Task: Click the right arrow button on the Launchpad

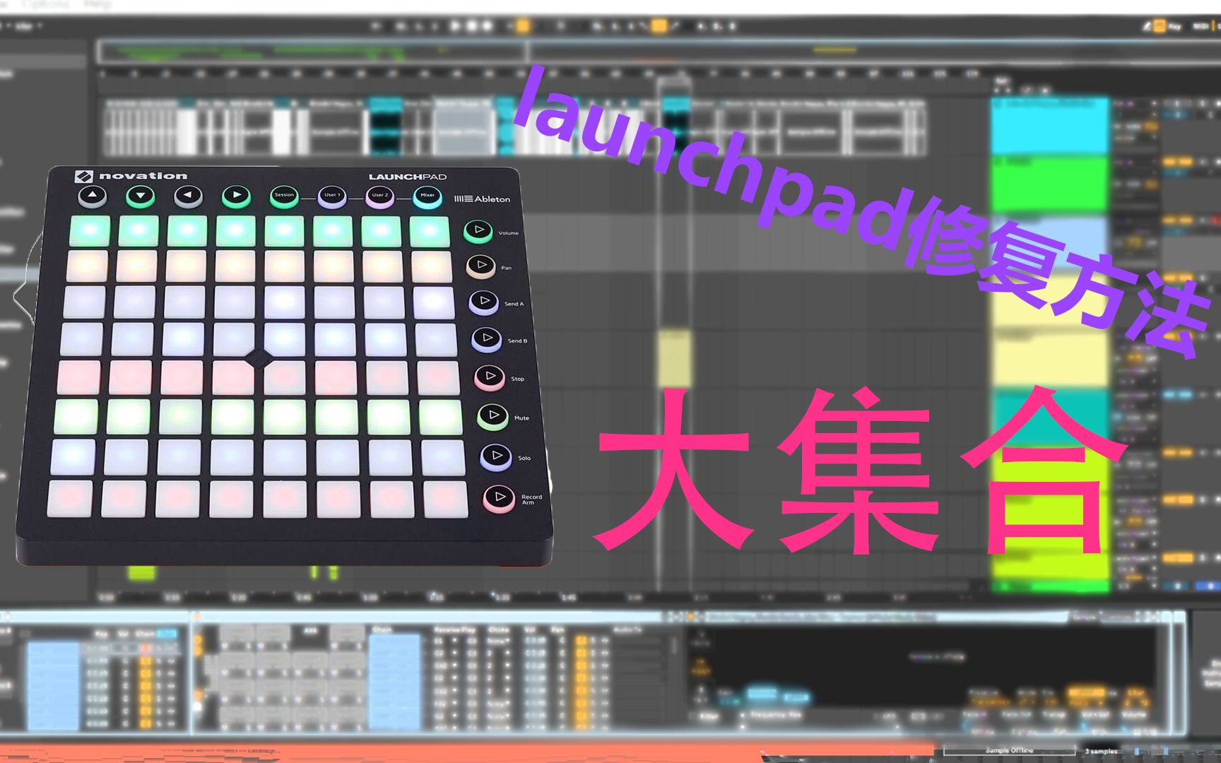Action: 236,196
